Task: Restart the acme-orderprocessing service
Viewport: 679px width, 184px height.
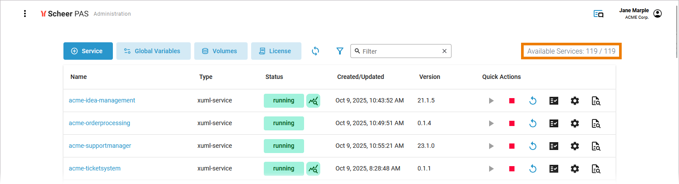Action: [532, 123]
